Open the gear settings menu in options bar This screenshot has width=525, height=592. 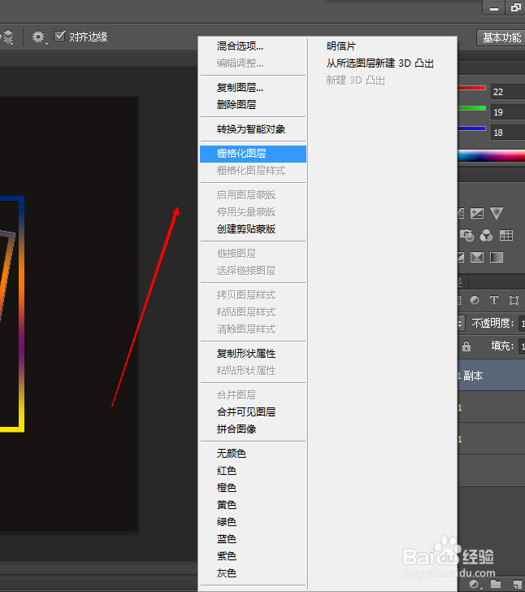tap(39, 37)
